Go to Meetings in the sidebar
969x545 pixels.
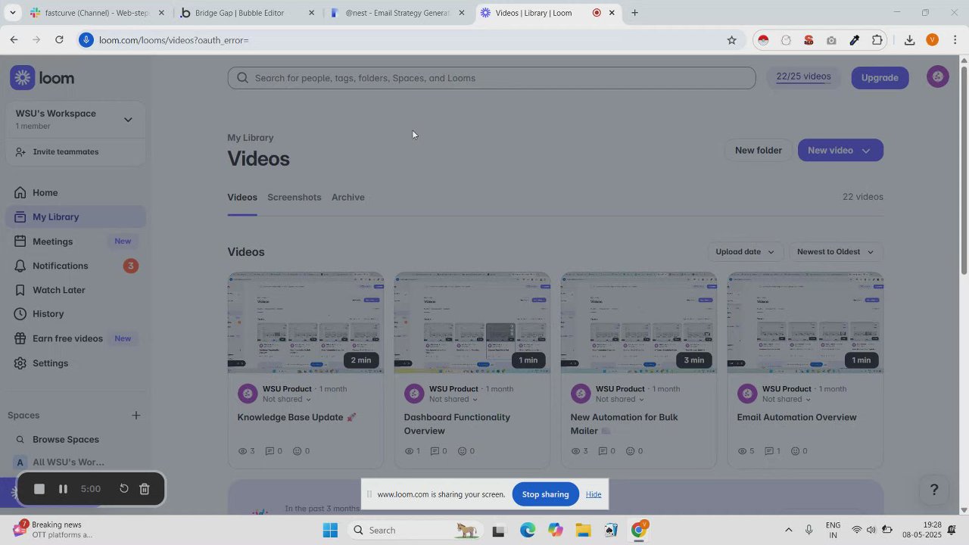click(x=76, y=241)
